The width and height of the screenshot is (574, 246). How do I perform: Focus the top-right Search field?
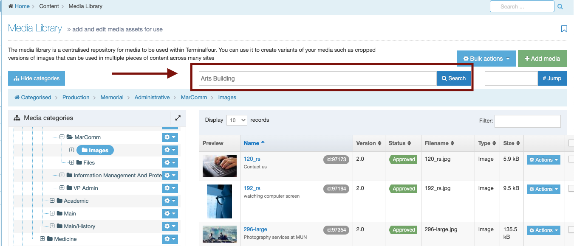tap(522, 6)
